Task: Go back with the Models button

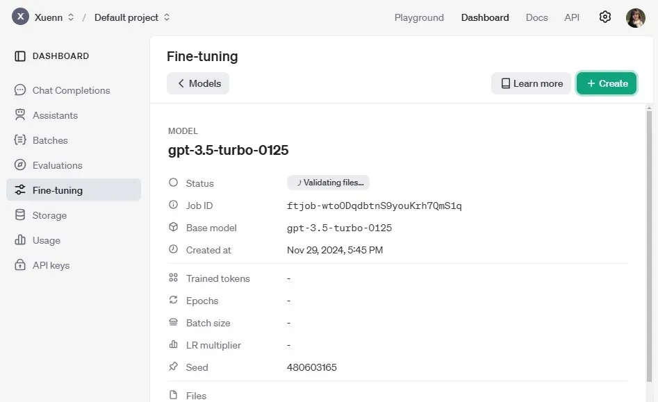Action: click(197, 83)
